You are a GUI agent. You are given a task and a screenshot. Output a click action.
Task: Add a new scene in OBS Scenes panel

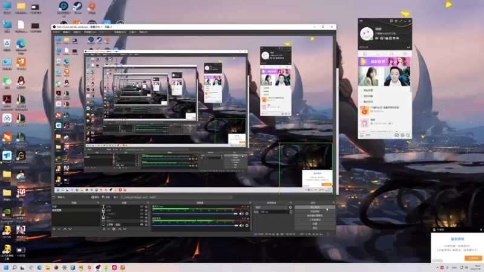tap(54, 229)
